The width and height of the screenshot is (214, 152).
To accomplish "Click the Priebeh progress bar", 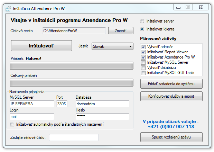I will [x=72, y=66].
